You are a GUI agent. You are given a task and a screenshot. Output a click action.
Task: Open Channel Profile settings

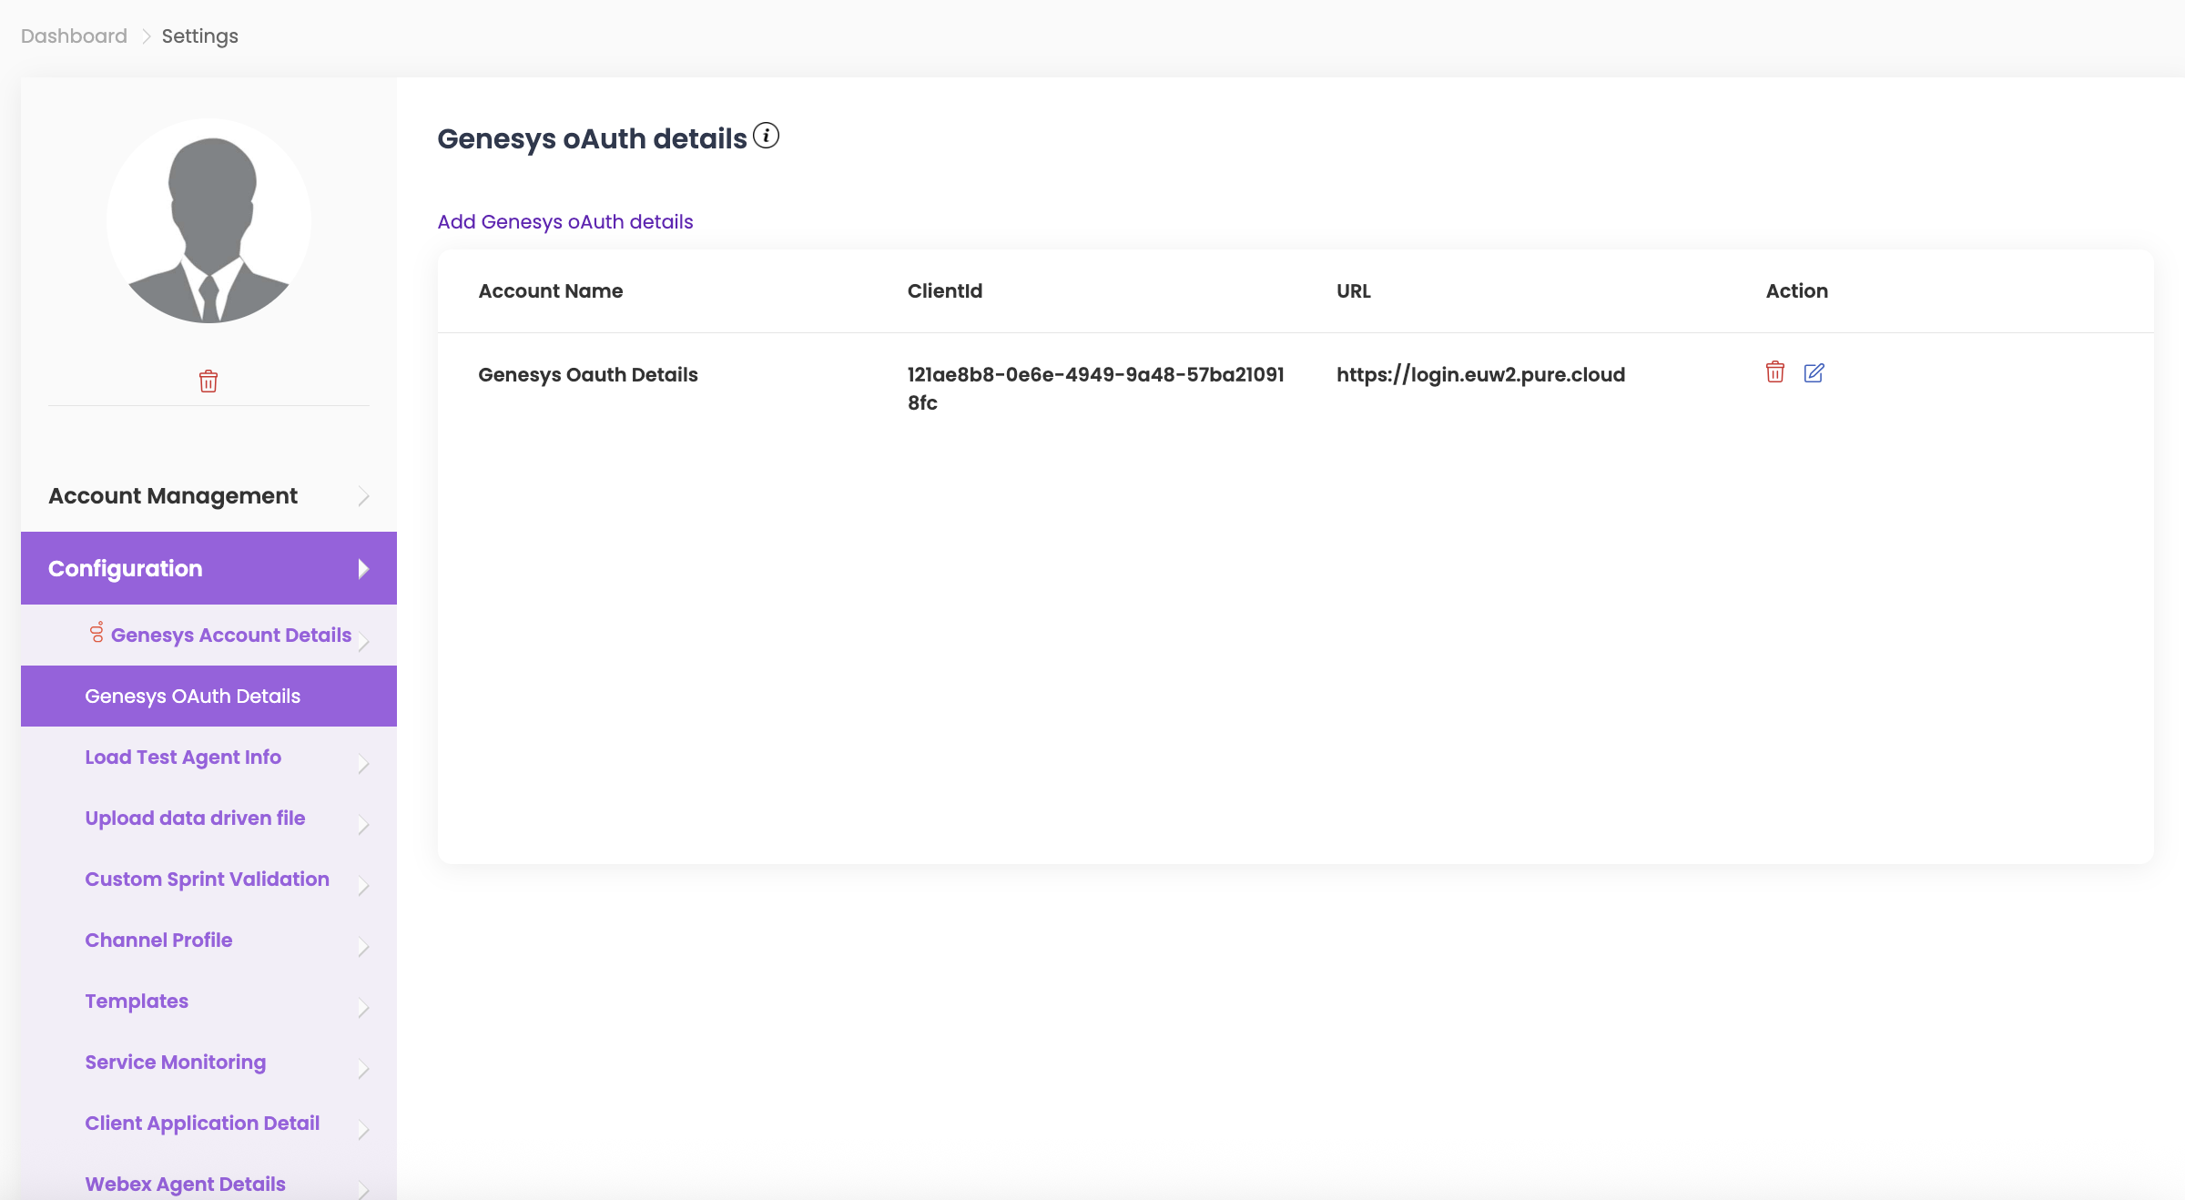point(158,940)
